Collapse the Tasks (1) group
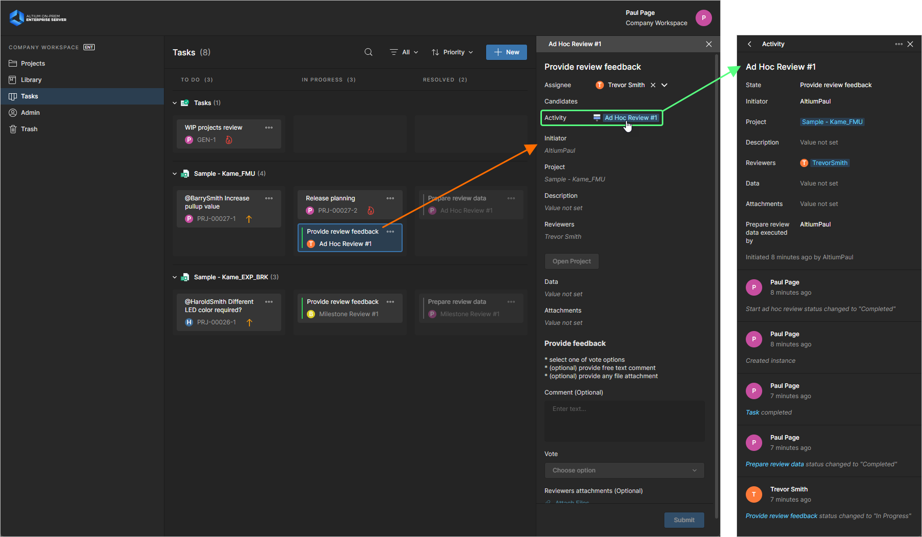Viewport: 922px width, 537px height. pyautogui.click(x=175, y=103)
